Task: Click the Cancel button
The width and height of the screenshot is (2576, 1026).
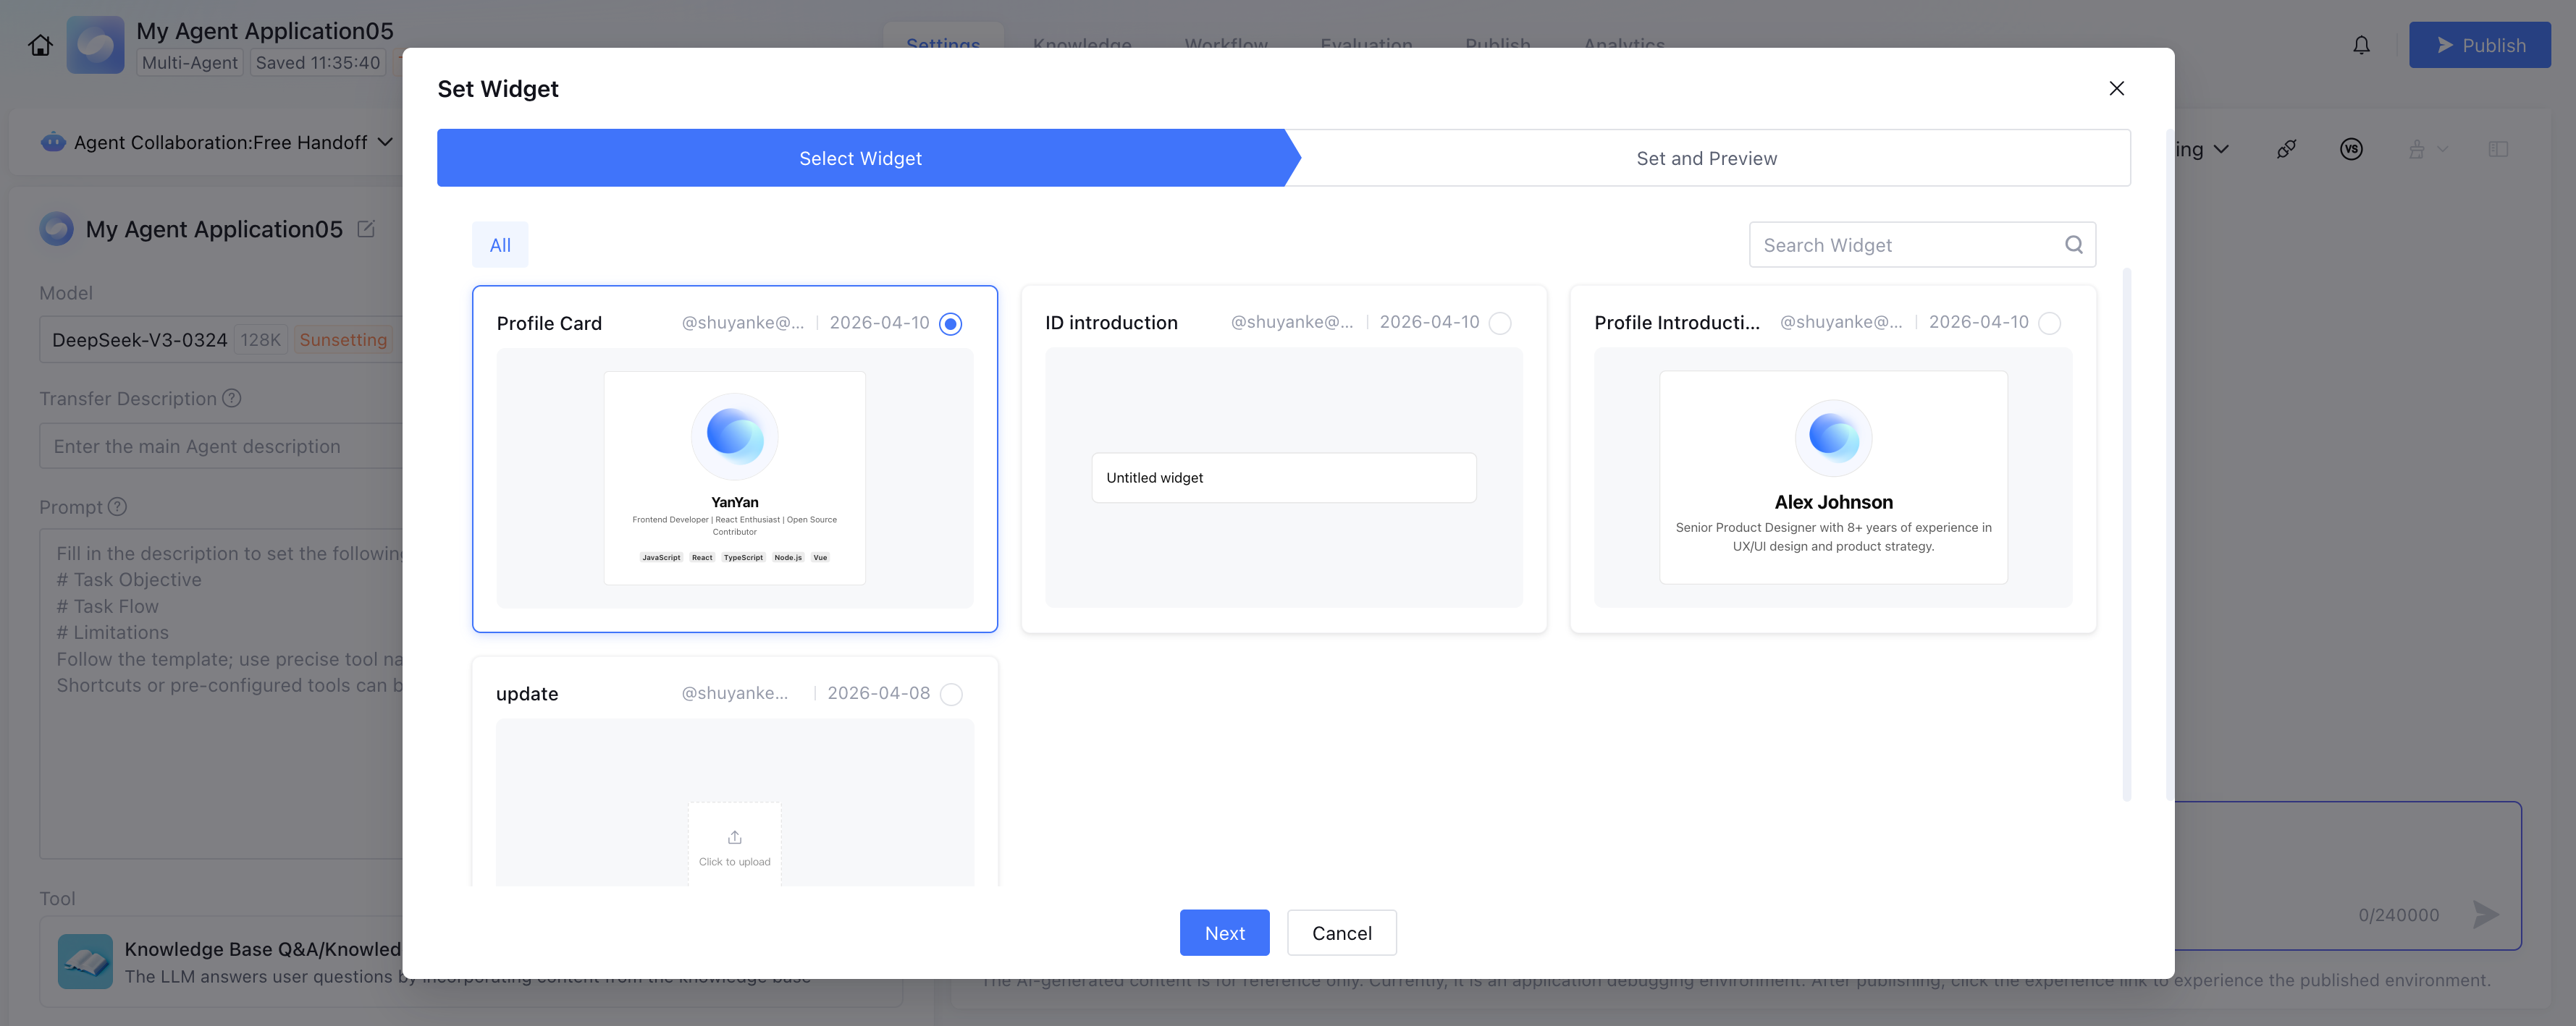Action: [1341, 932]
